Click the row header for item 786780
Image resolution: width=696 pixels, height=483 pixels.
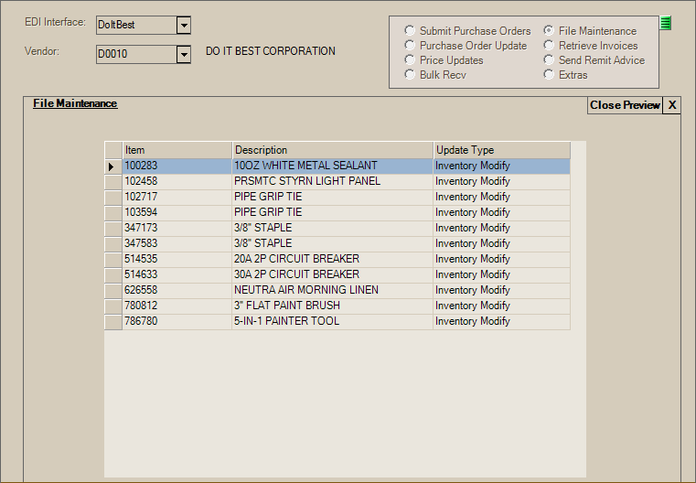(113, 321)
